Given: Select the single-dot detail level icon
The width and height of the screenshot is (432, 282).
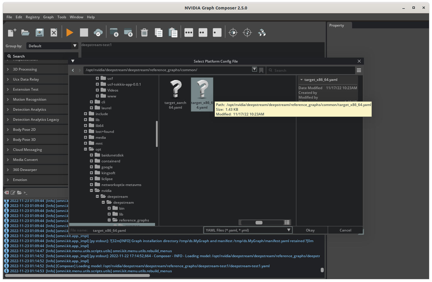Looking at the screenshot, I should tap(217, 32).
